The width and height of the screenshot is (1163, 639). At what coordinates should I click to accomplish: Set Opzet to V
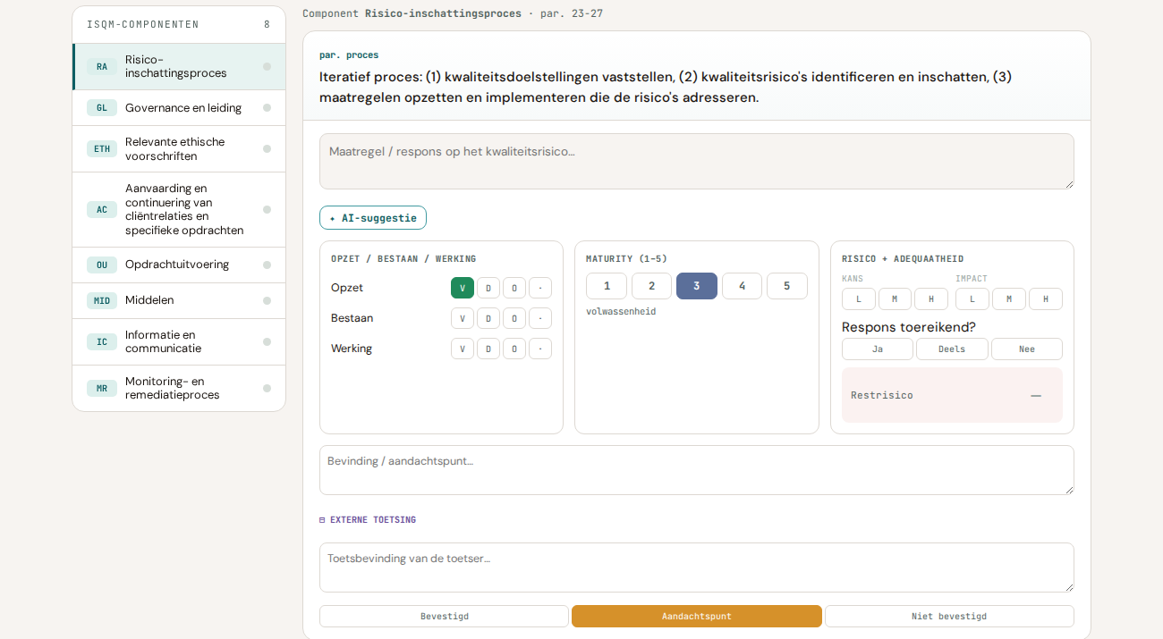pos(463,288)
